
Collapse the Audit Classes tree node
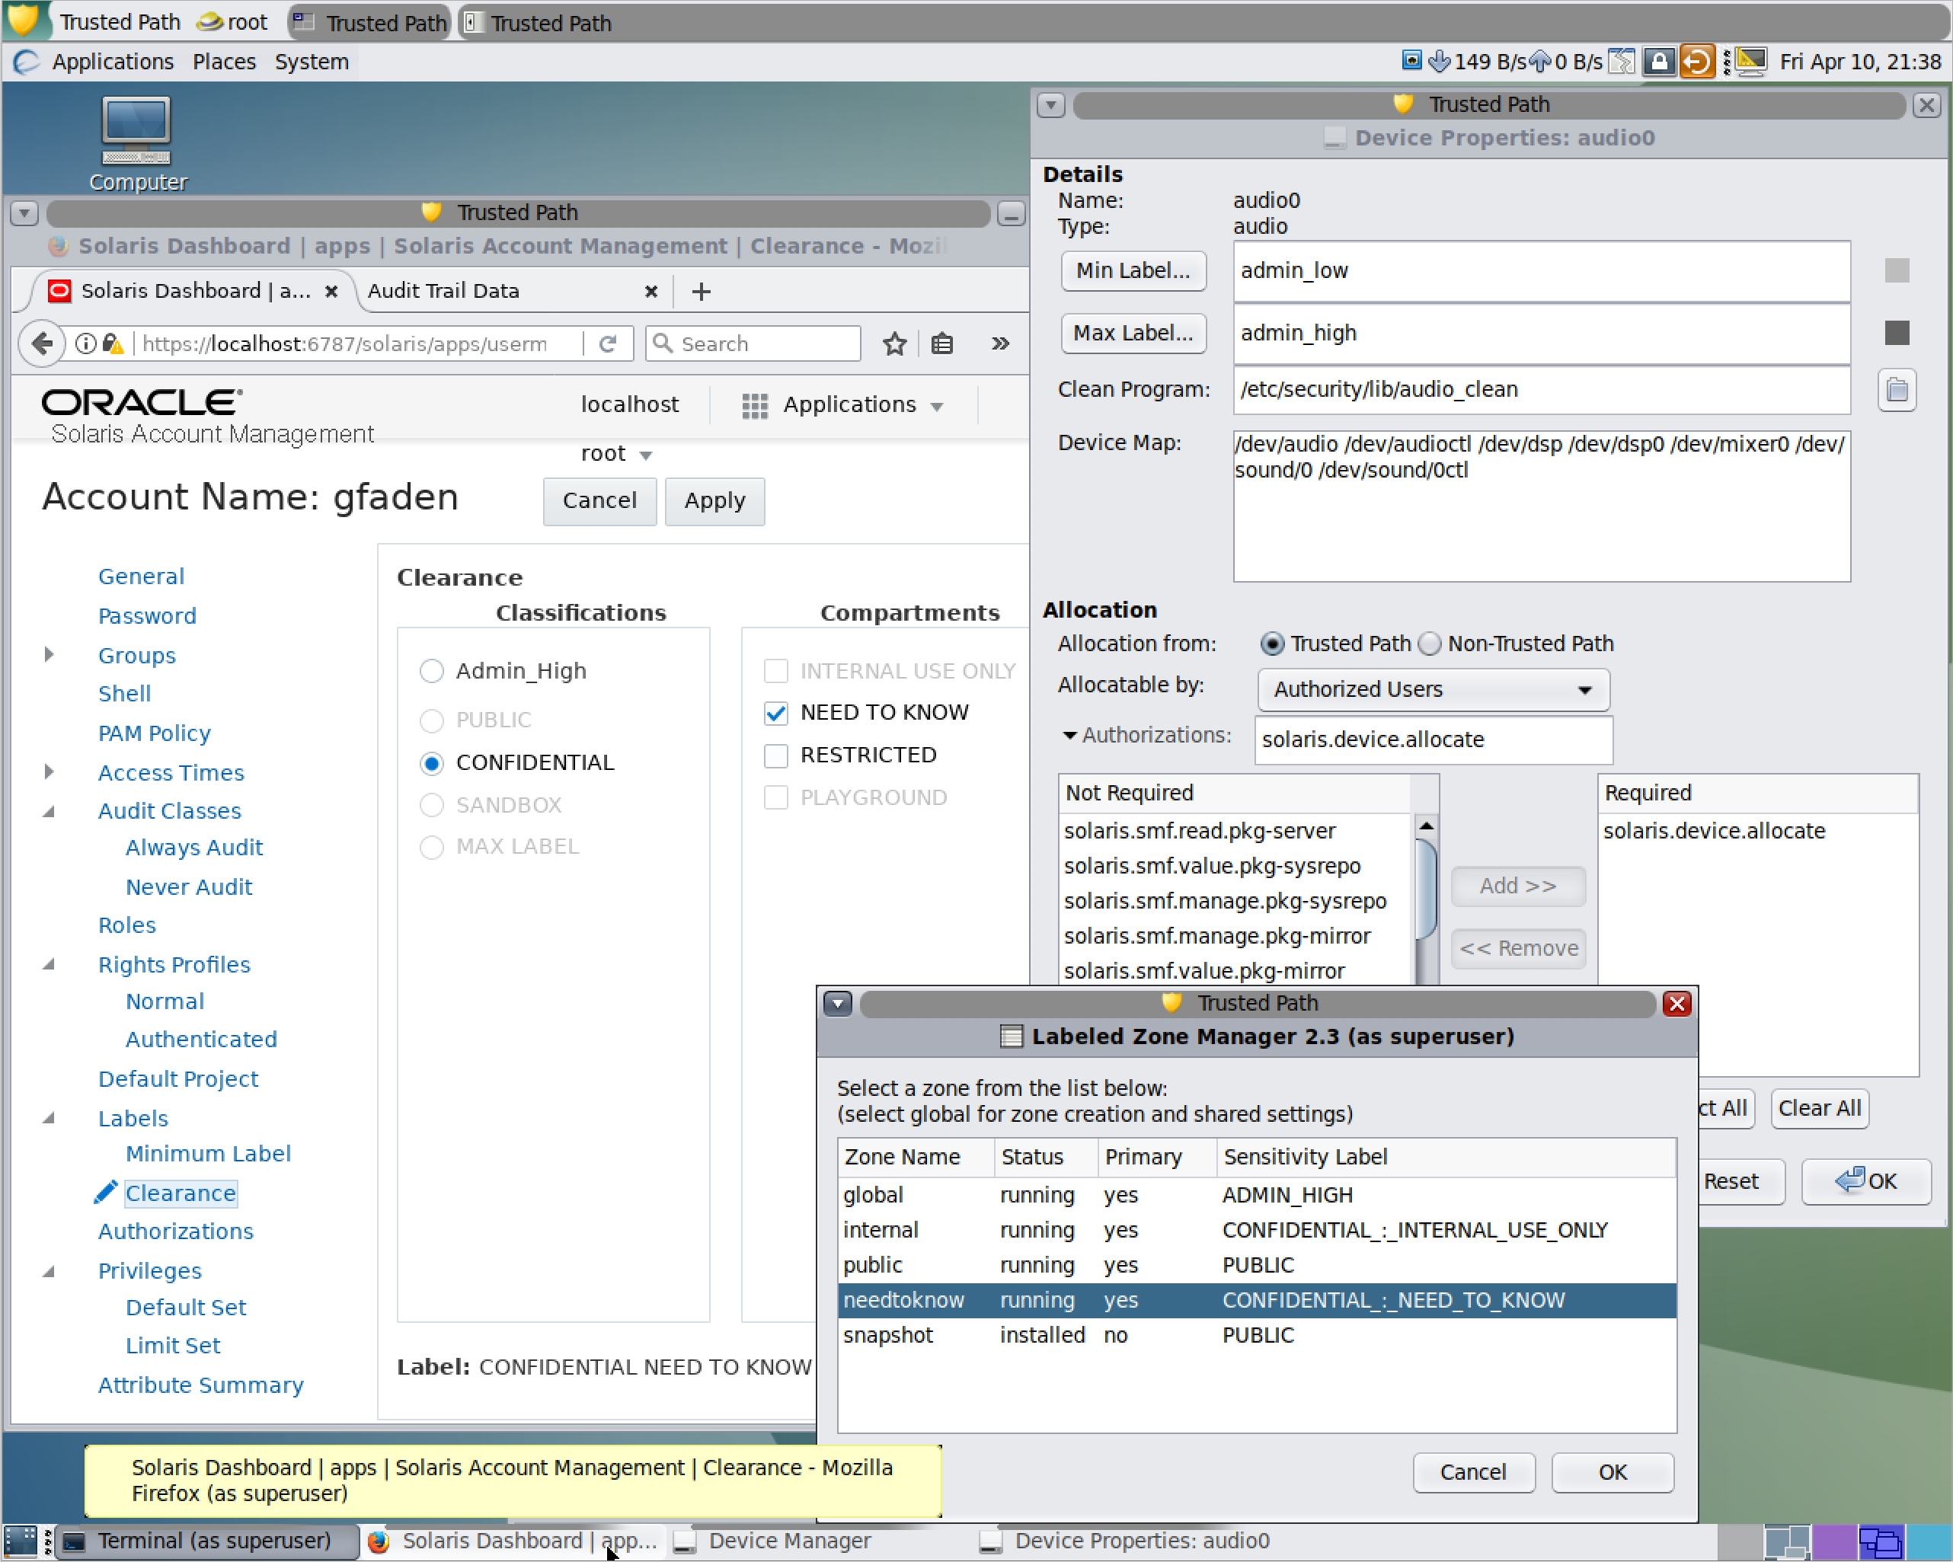[x=49, y=811]
